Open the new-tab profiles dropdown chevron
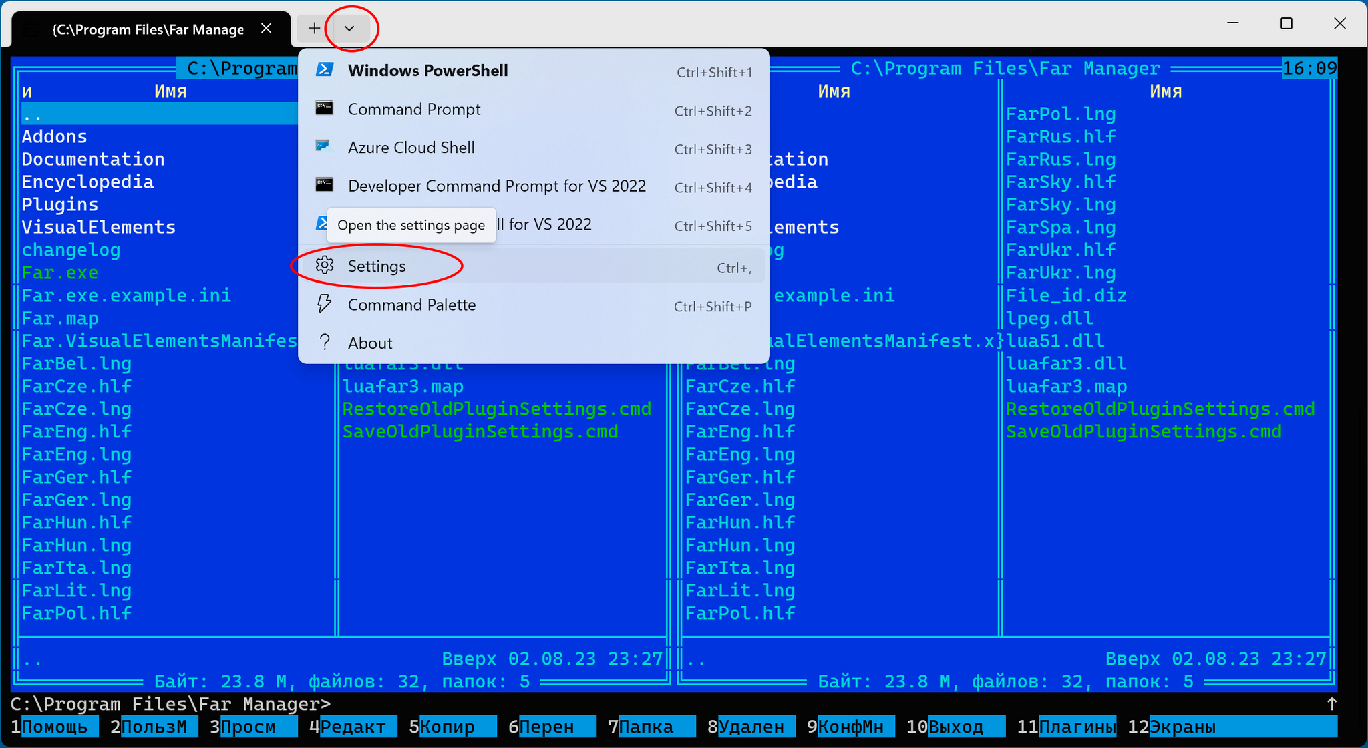The width and height of the screenshot is (1368, 748). (349, 28)
